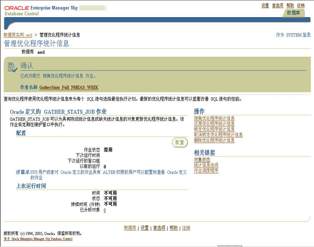Click 取消锁定优化程序统计信息 link
This screenshot has width=314, height=247.
pos(218,135)
